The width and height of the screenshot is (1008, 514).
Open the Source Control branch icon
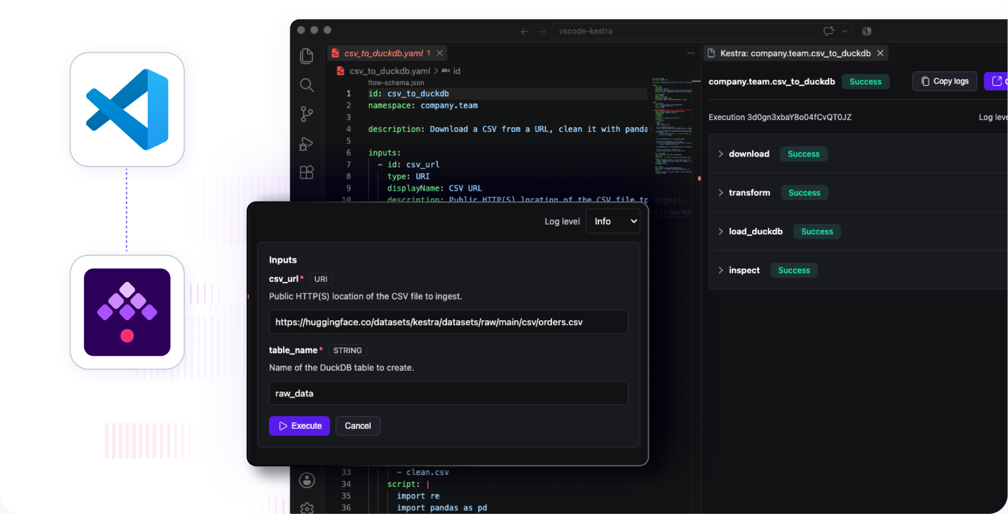coord(307,114)
